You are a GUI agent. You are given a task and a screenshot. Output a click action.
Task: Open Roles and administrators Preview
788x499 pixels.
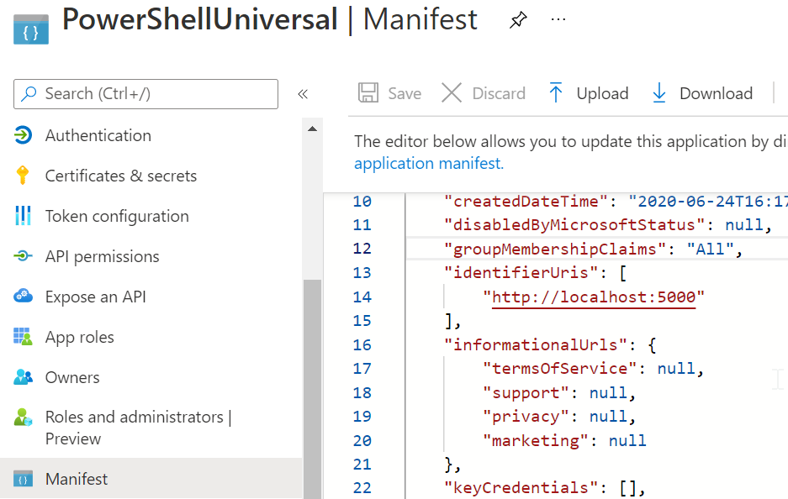pos(138,428)
